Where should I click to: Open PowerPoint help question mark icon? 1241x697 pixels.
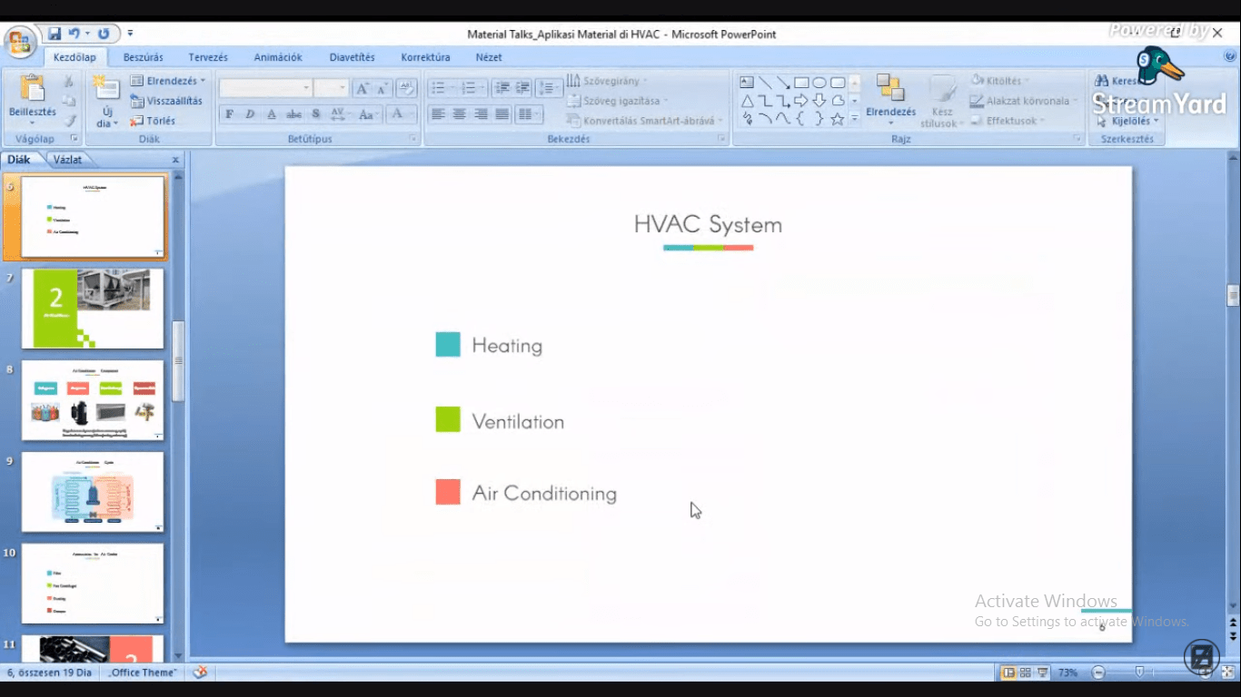(1230, 56)
